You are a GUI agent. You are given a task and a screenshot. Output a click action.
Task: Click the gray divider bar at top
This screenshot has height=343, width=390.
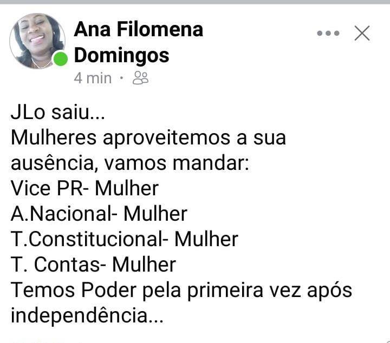(x=195, y=2)
